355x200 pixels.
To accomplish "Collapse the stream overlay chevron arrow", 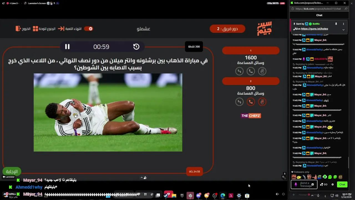I will click(142, 177).
